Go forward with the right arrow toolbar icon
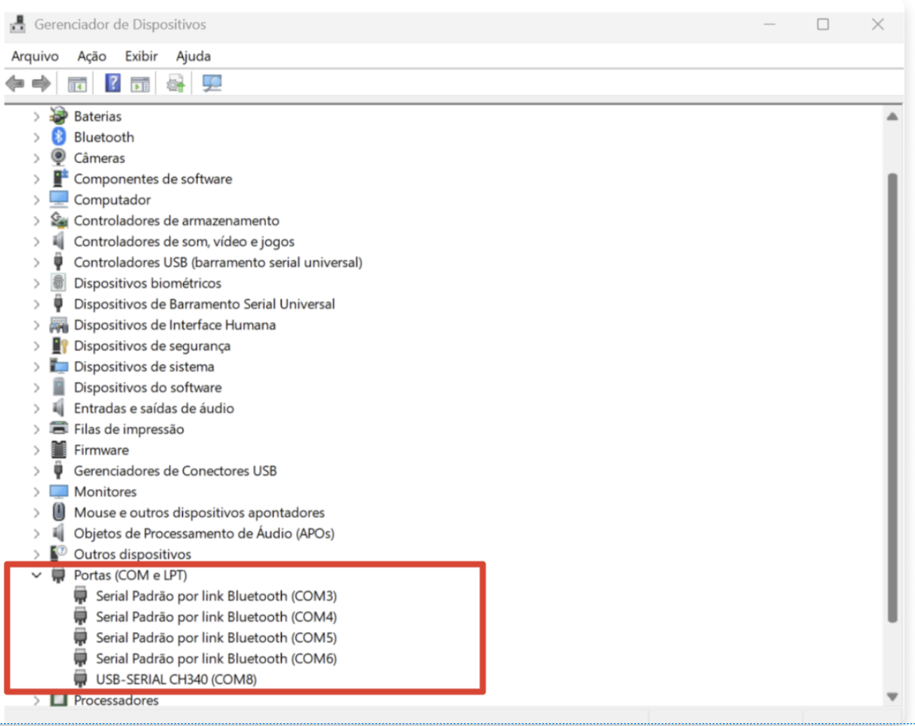This screenshot has width=915, height=726. [41, 83]
